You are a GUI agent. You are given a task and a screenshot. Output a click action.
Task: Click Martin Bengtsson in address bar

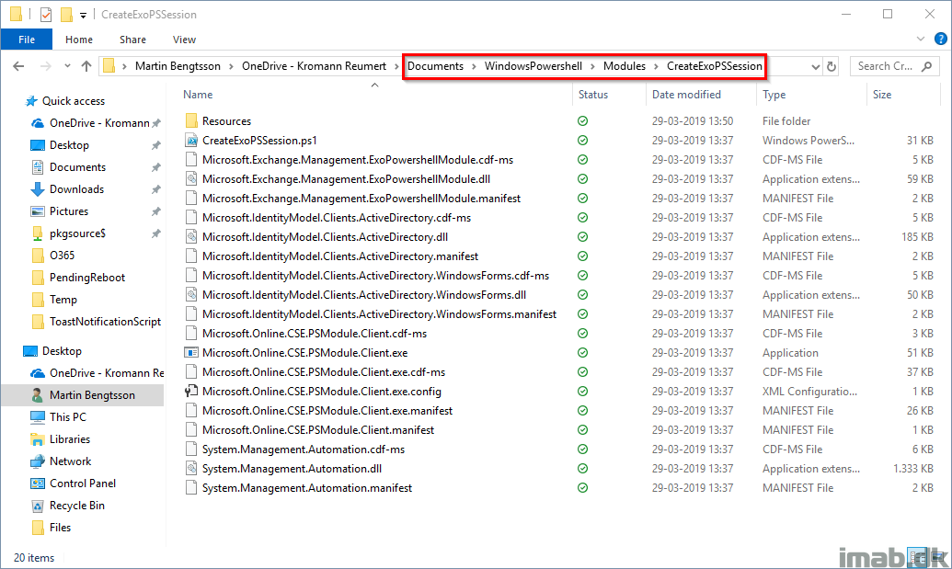tap(178, 66)
